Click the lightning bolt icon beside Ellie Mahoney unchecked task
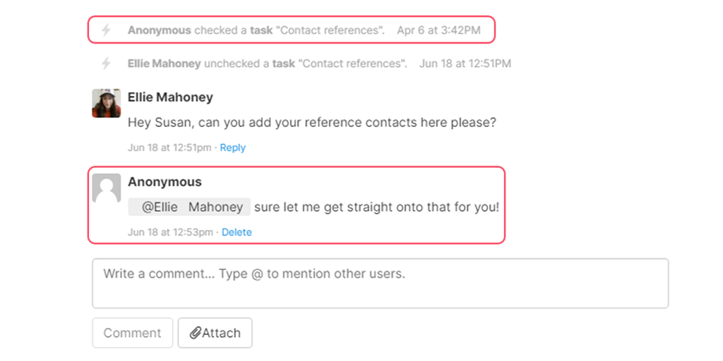Screen dimensions: 723x361 (x=106, y=63)
